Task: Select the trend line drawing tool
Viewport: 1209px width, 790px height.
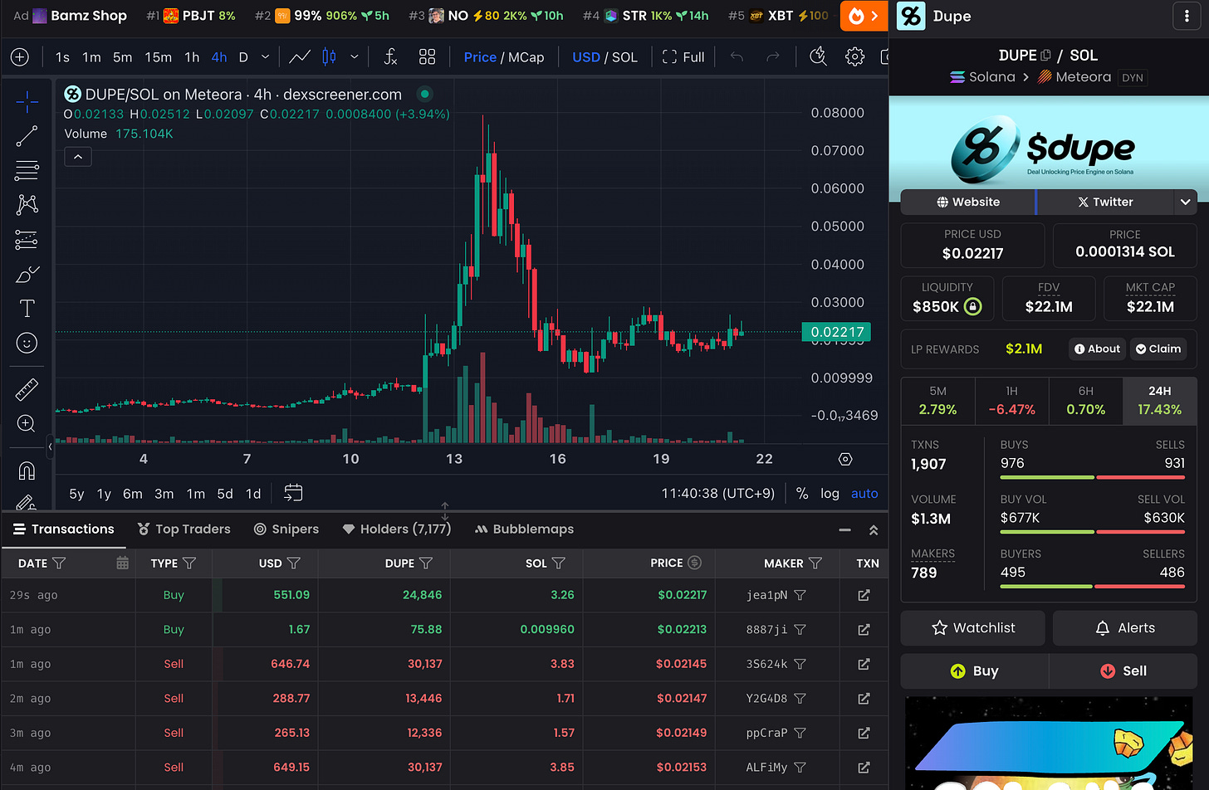Action: [27, 136]
